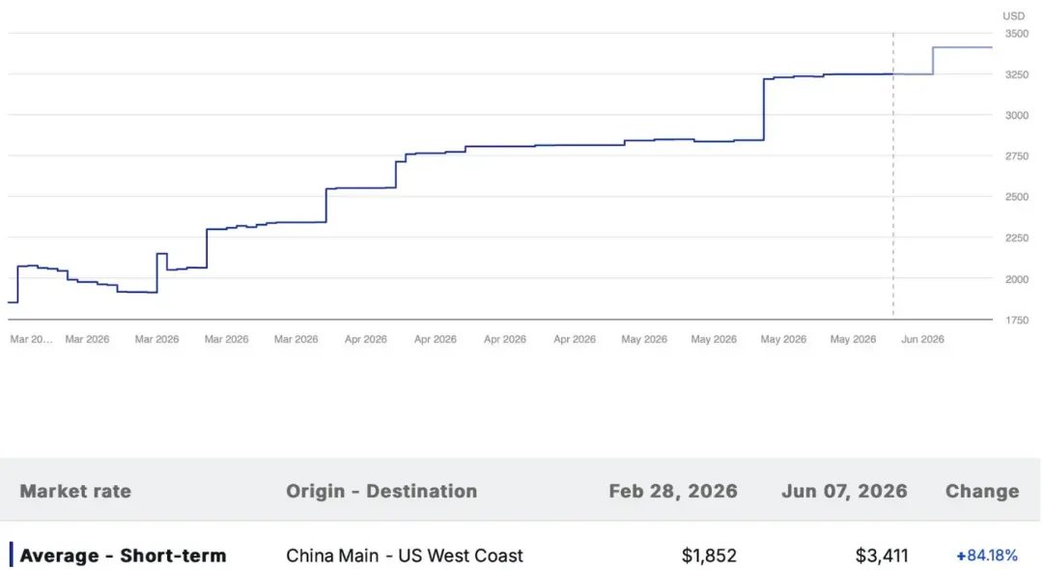Select the Average - Short-term row label
Screen dimensions: 1043x570
pyautogui.click(x=123, y=555)
